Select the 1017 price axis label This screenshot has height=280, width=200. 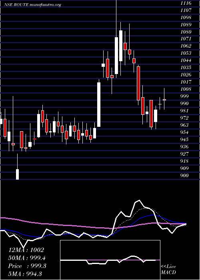[x=186, y=82]
